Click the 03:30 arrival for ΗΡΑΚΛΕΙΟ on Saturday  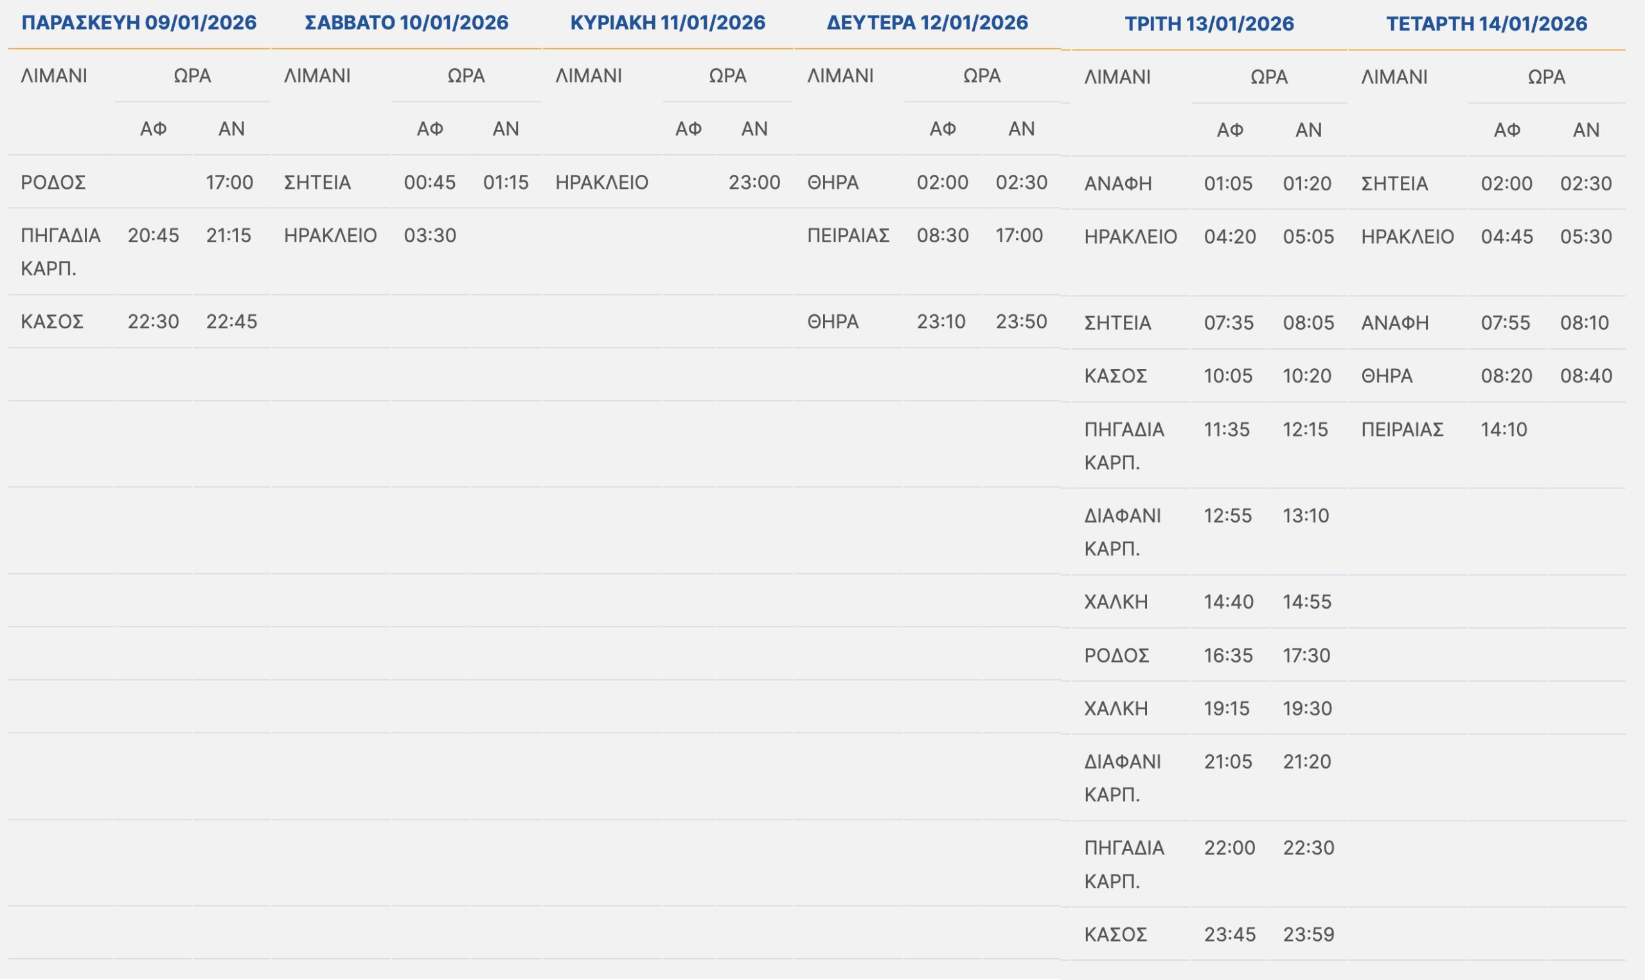(430, 236)
